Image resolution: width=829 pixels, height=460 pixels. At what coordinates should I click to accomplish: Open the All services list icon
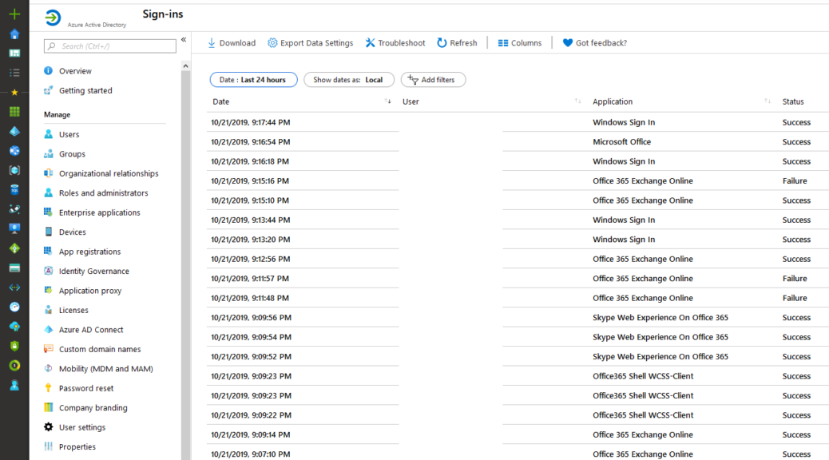coord(14,73)
